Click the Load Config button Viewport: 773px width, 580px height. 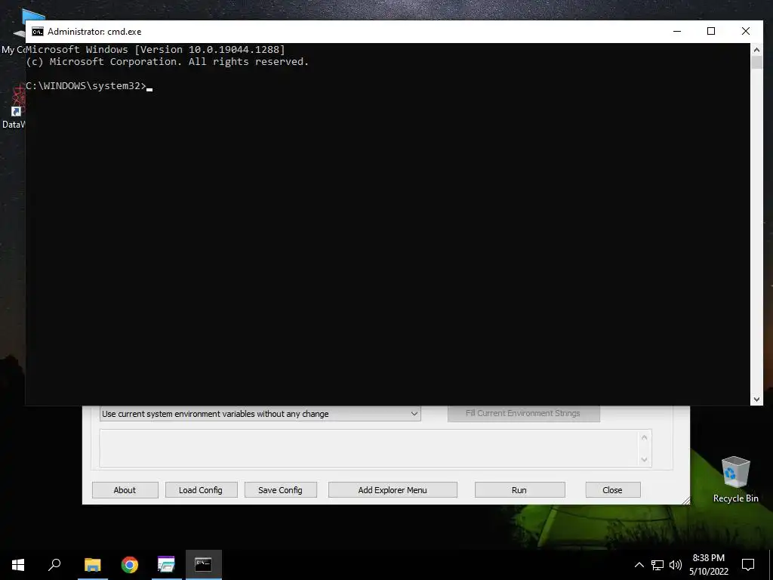tap(201, 490)
